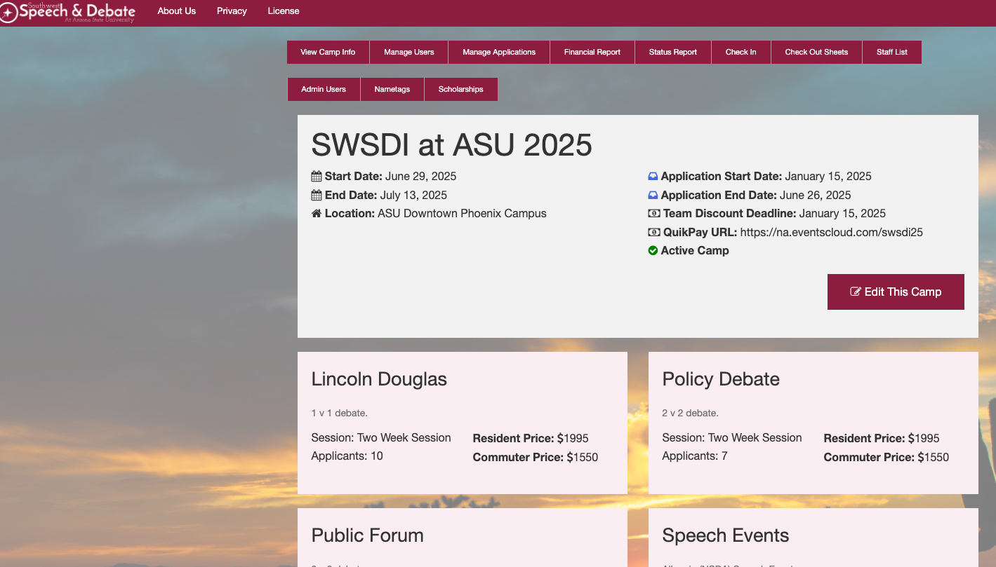The width and height of the screenshot is (996, 567).
Task: Click the Southwest Speech & Debate logo
Action: coord(67,12)
